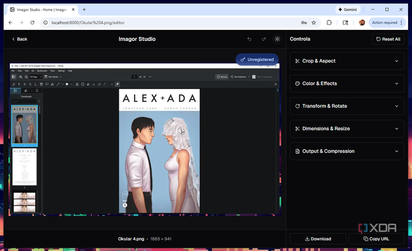Select the Imagor Studio - Home tab
The image size is (412, 251).
(42, 9)
